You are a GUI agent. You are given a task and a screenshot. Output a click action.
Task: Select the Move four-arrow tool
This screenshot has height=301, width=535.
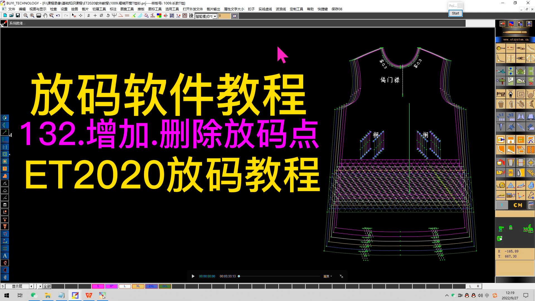tap(81, 16)
